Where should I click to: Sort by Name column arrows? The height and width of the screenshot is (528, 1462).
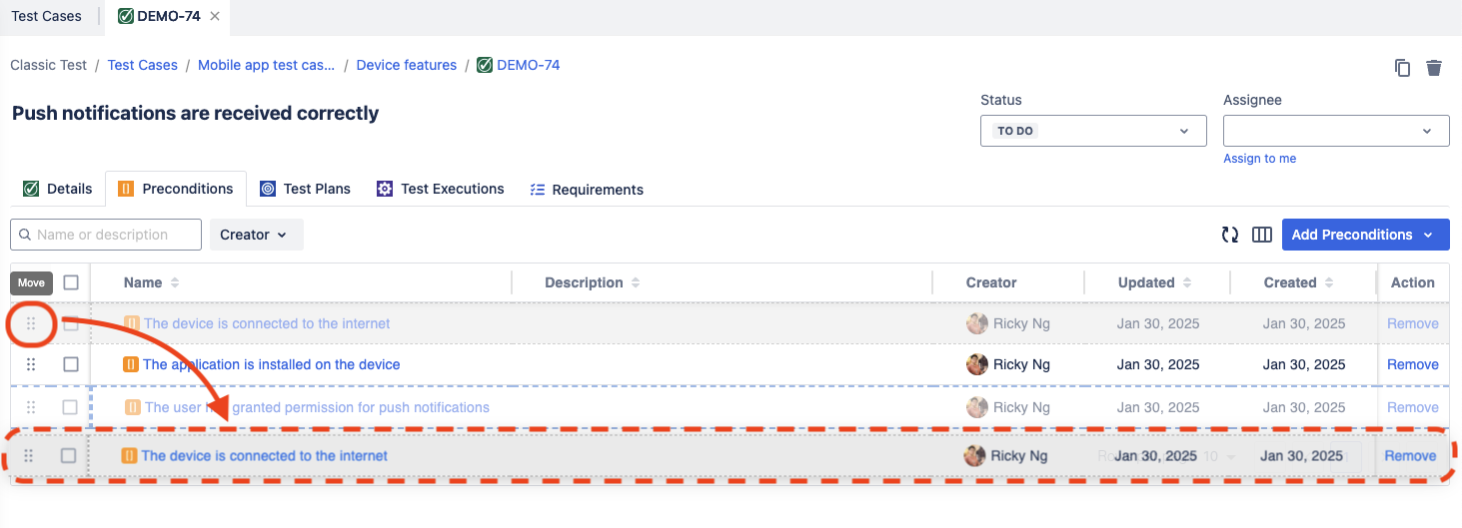(175, 282)
